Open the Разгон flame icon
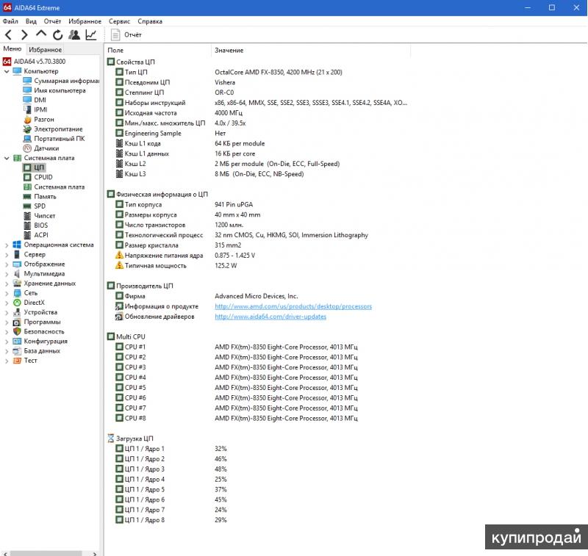588x556 pixels. (x=27, y=120)
